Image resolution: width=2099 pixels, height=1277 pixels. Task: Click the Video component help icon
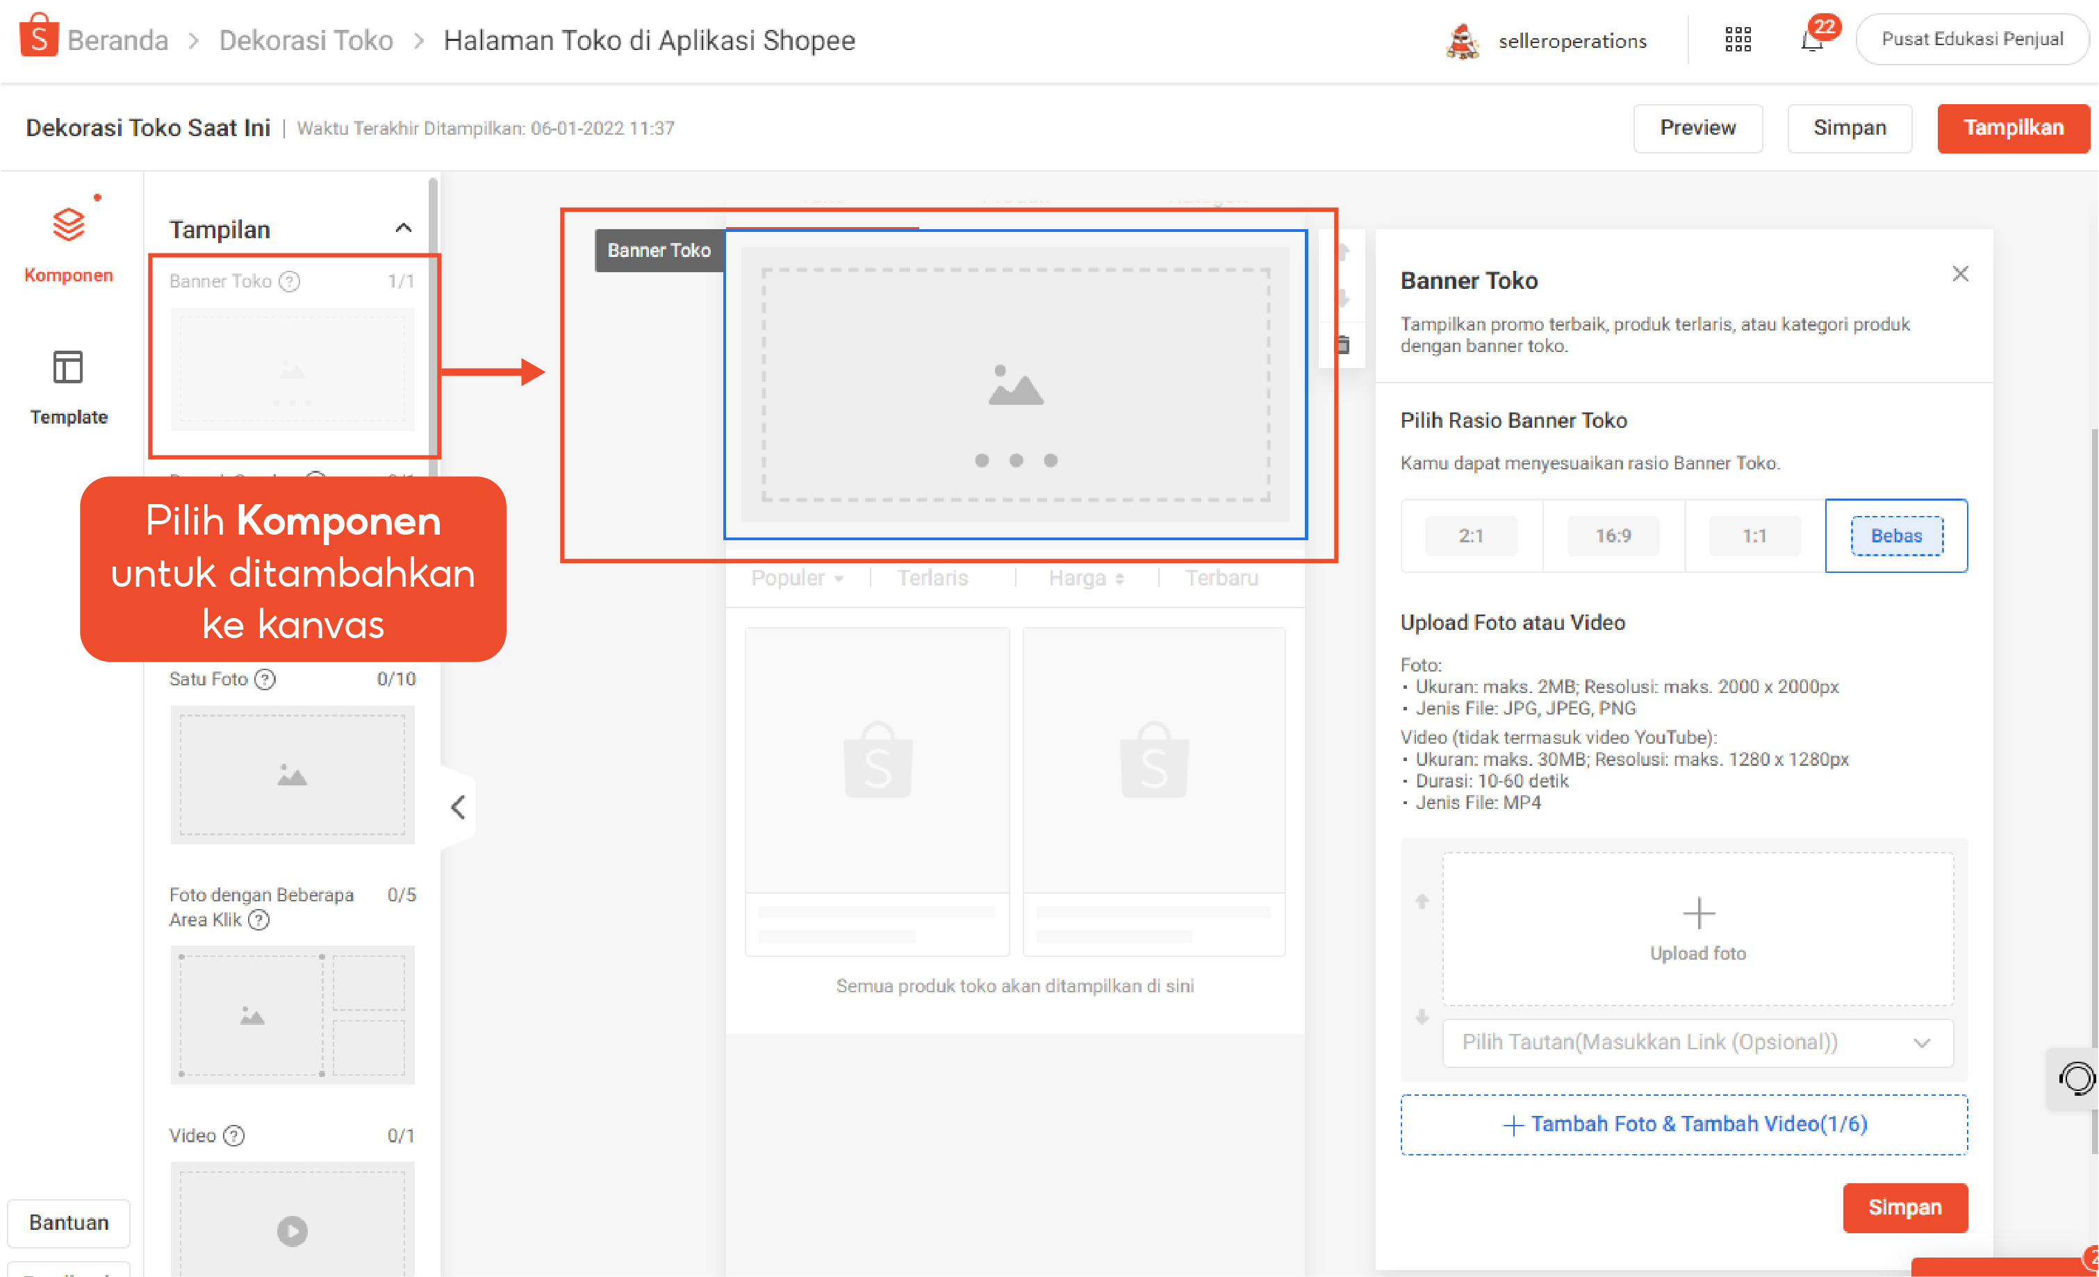tap(233, 1135)
